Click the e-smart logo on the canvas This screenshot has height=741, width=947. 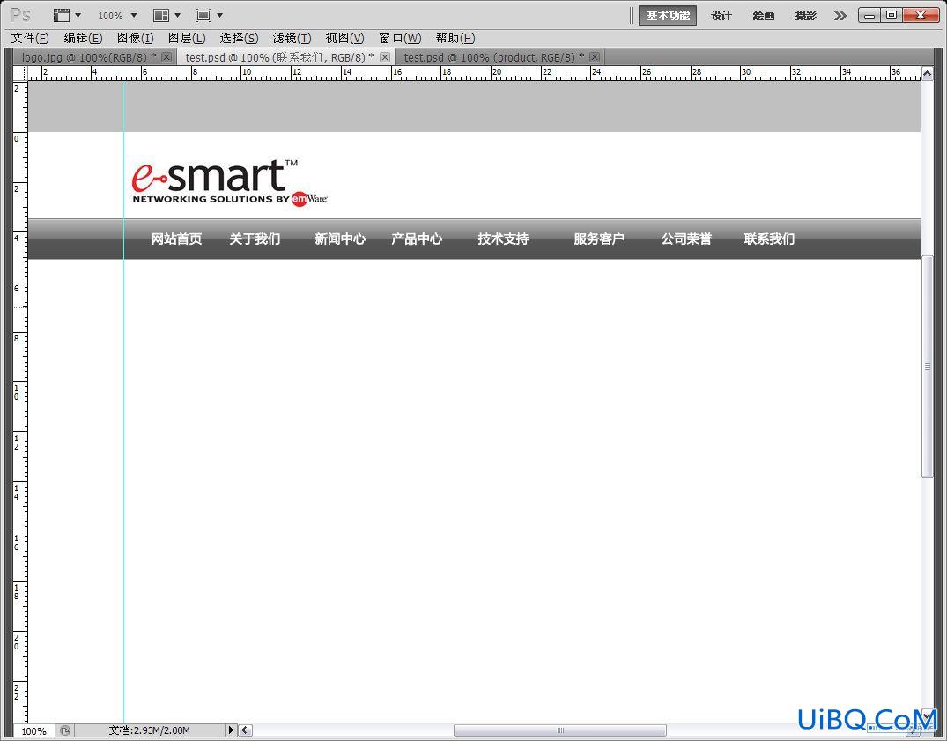230,183
